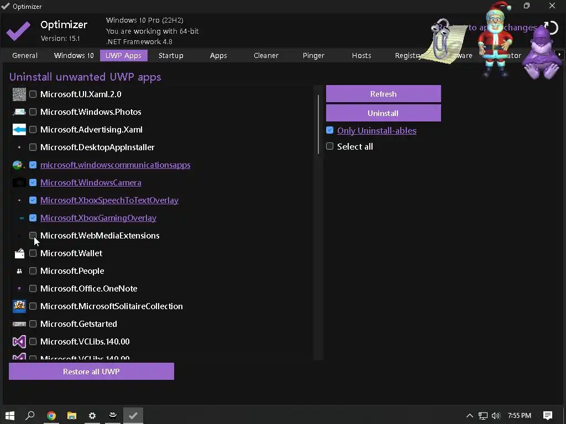This screenshot has width=566, height=424.
Task: Open the Cleaner tab
Action: coord(266,56)
